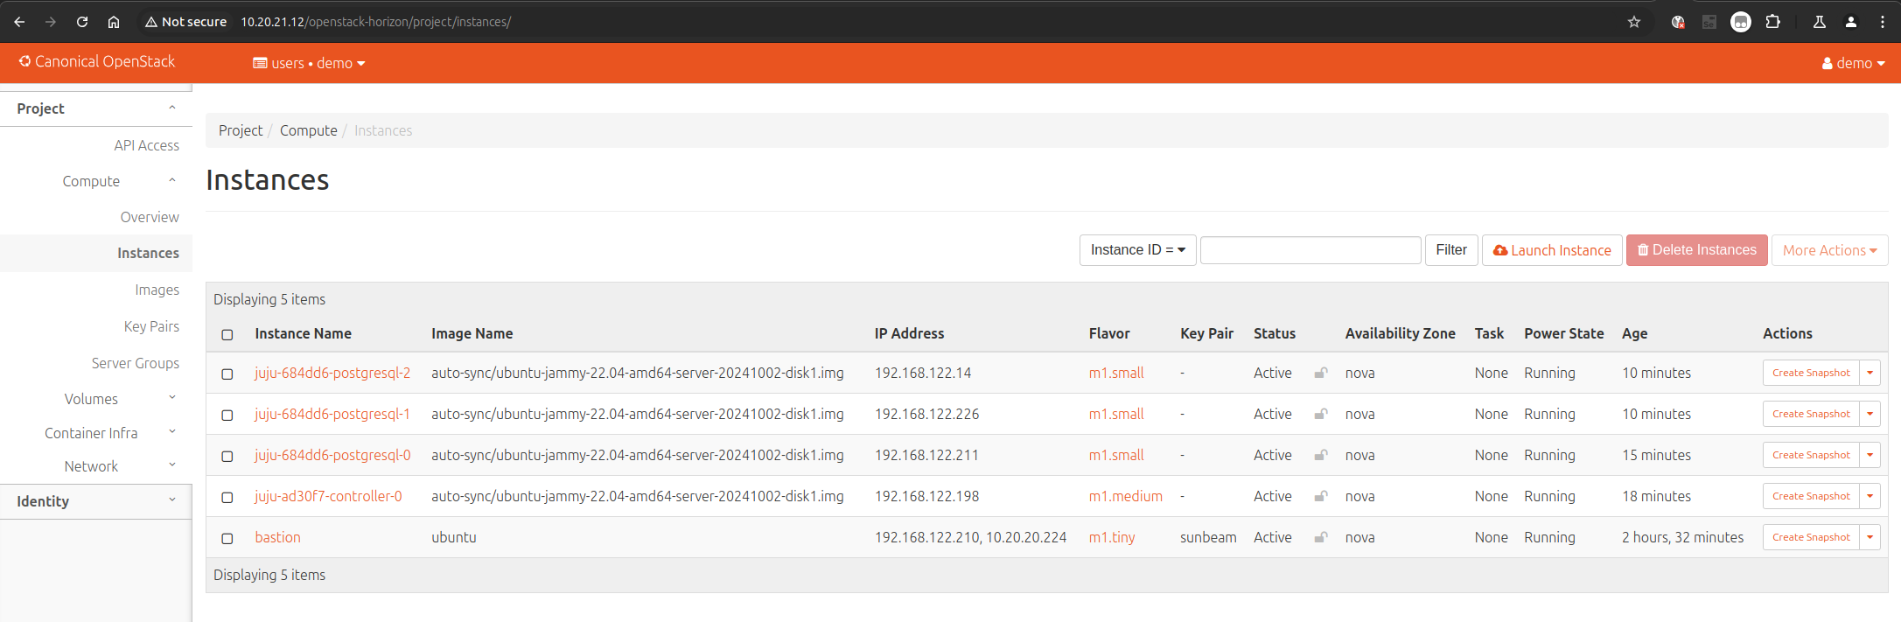Expand the Identity panel section
Screen dimensions: 1901x622
[96, 501]
